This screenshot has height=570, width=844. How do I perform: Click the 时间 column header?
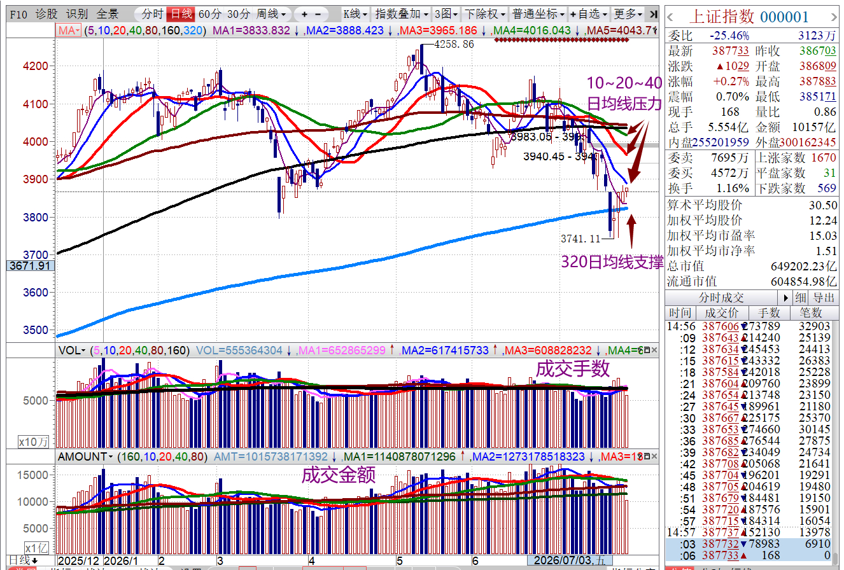[680, 312]
